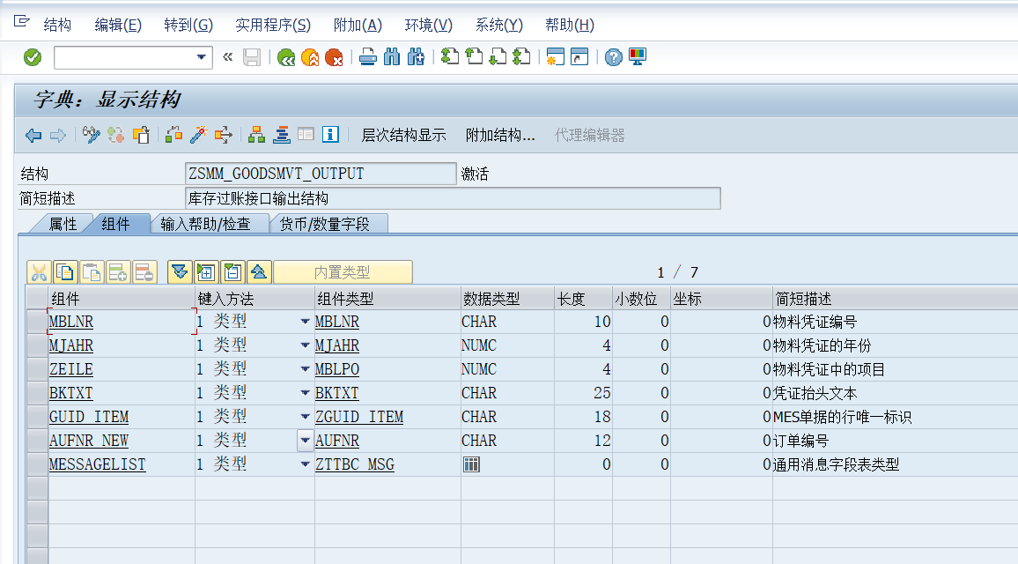
Task: Go to the next page icon
Action: [498, 57]
